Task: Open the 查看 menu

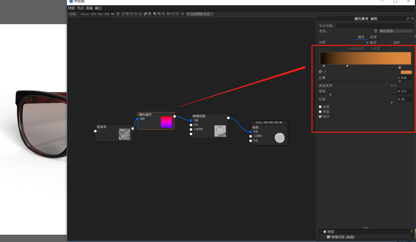Action: [89, 8]
